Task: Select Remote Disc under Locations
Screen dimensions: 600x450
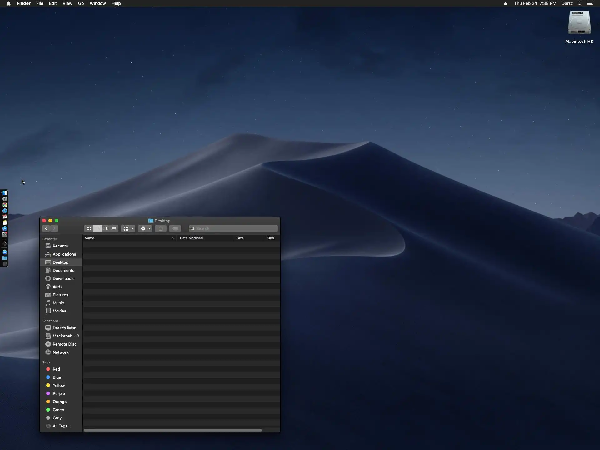Action: point(64,344)
